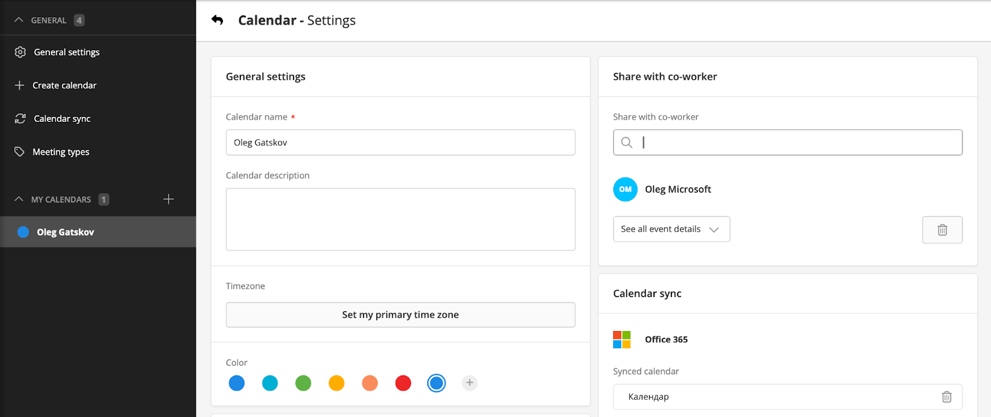Viewport: 991px width, 417px height.
Task: Select the Oleg Gatskov calendar in sidebar
Action: 65,232
